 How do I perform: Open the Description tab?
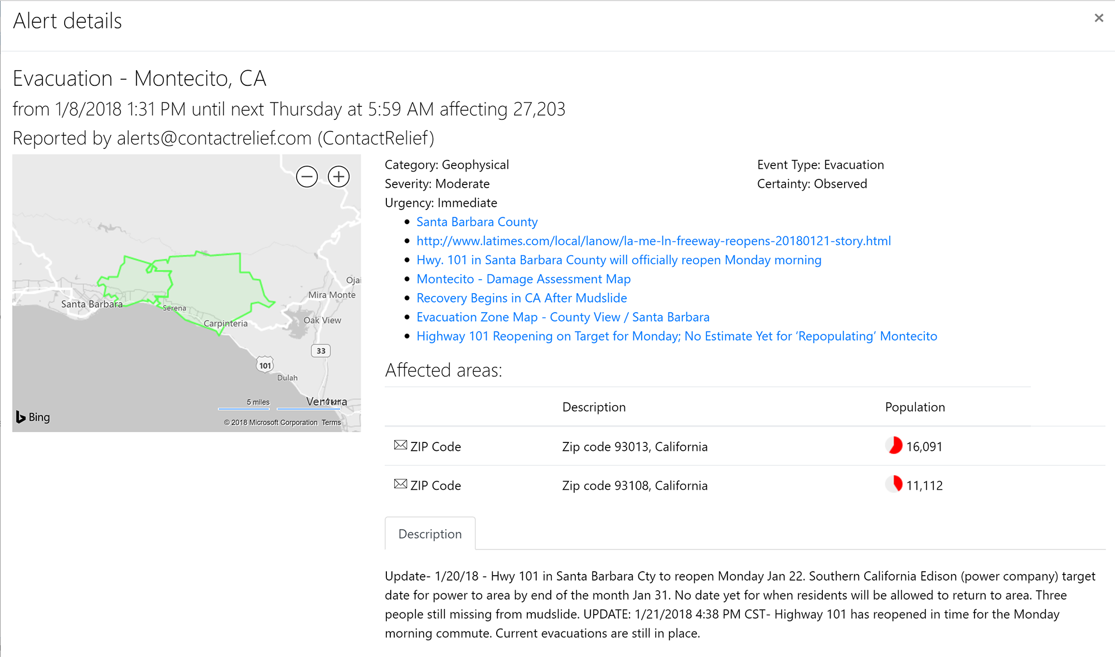430,534
